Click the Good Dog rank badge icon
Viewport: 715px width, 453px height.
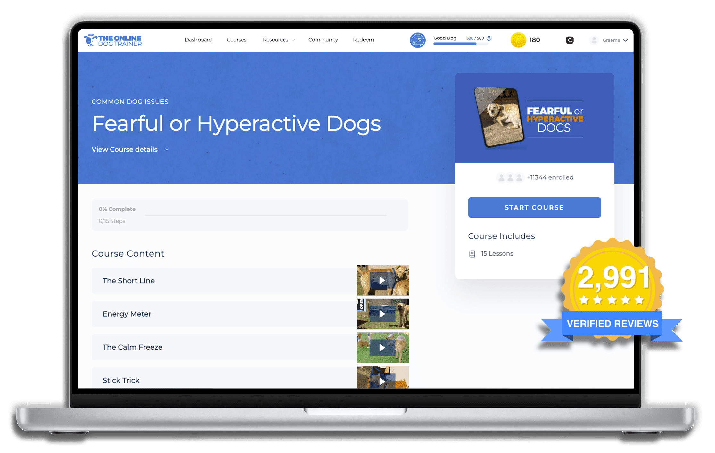point(417,40)
